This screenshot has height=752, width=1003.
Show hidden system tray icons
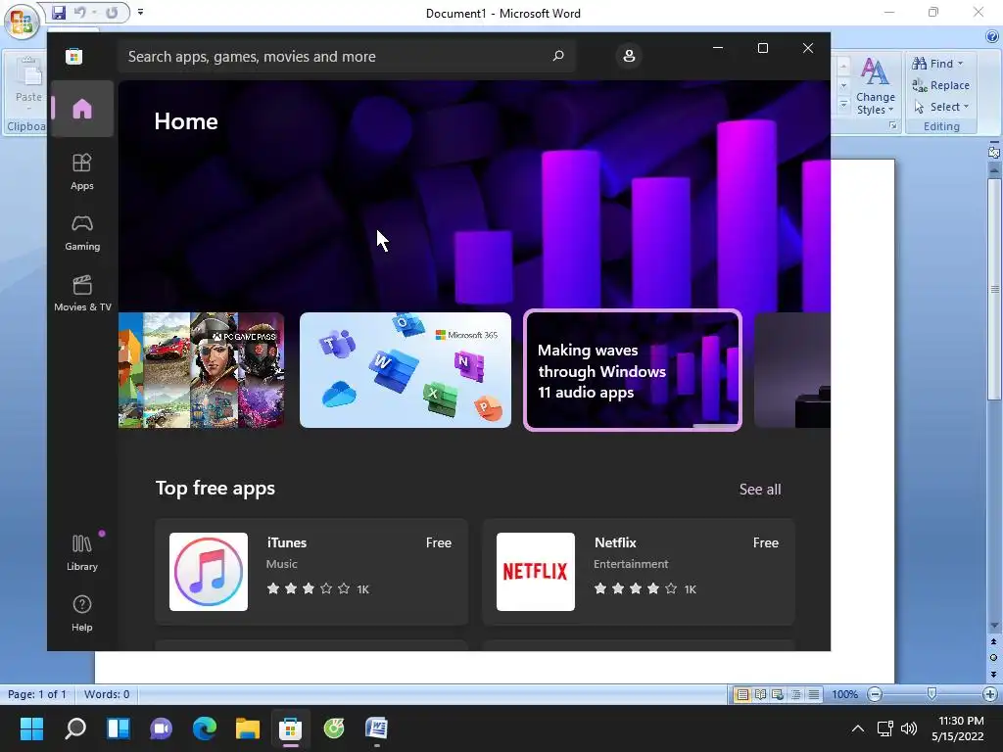pos(858,728)
